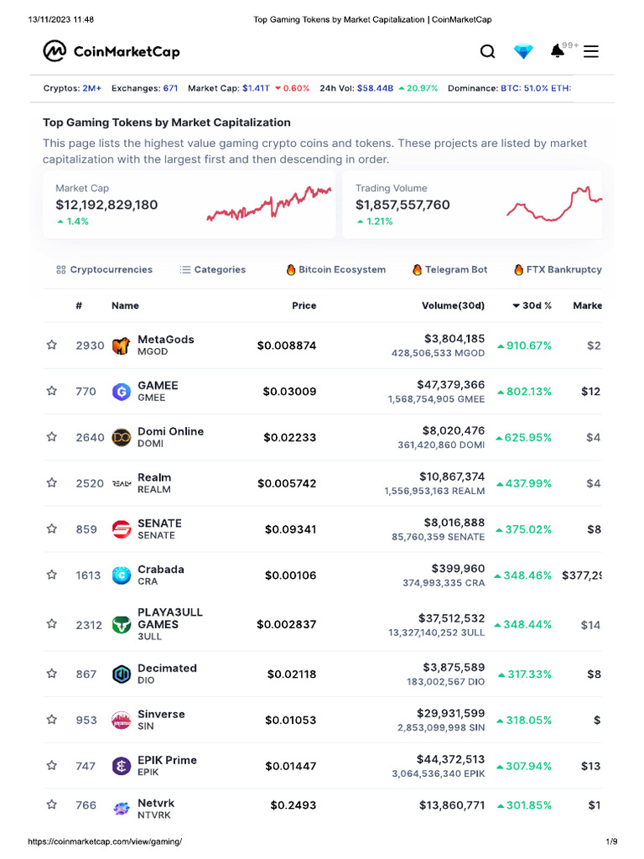This screenshot has width=644, height=859.
Task: Toggle the watchlist star for SENATE
Action: [x=52, y=529]
